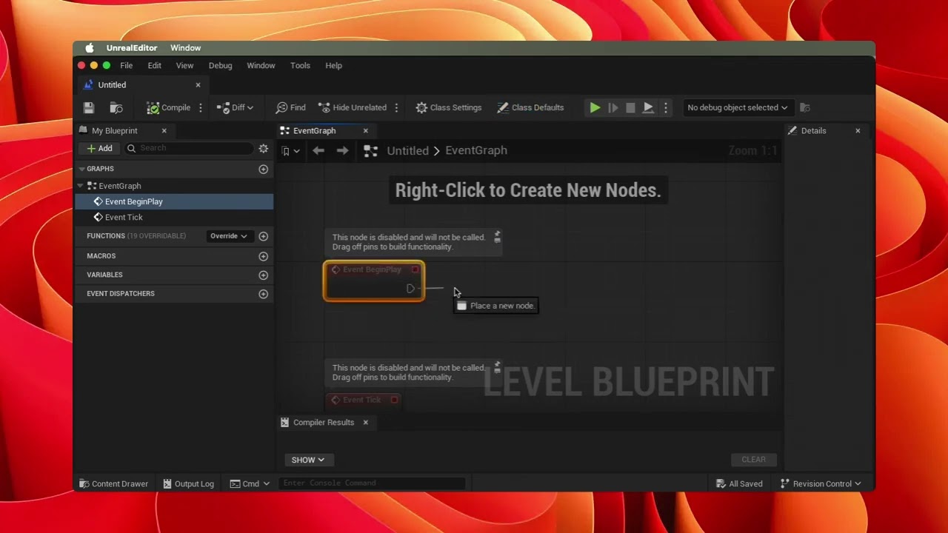Close the Details panel

coord(858,131)
